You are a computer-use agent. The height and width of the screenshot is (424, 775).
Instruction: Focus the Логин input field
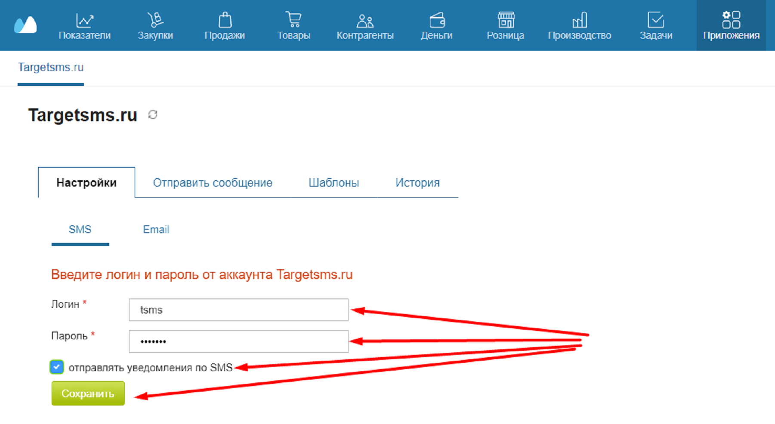239,310
